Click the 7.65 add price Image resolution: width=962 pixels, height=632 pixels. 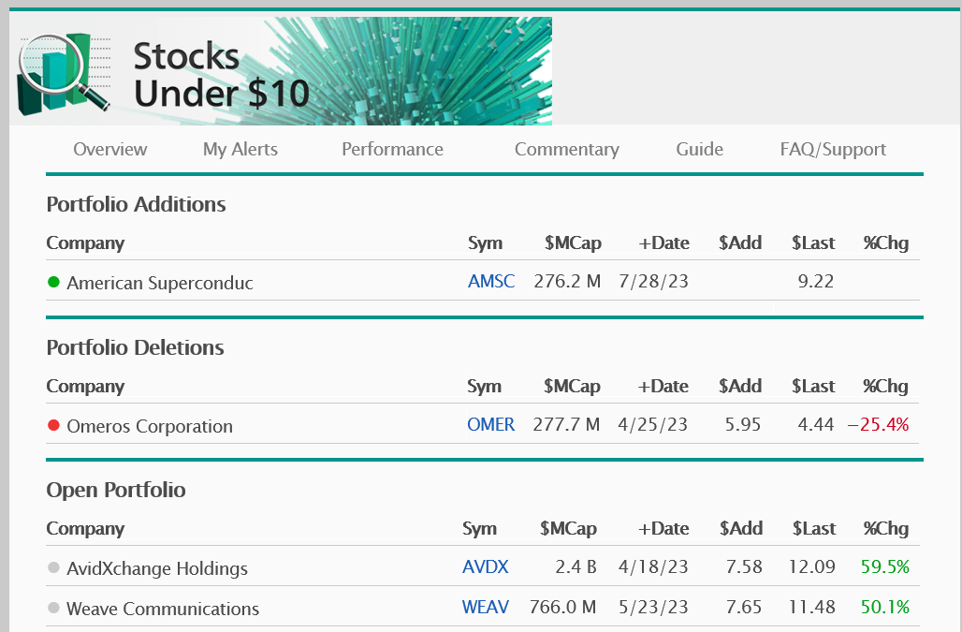point(744,607)
